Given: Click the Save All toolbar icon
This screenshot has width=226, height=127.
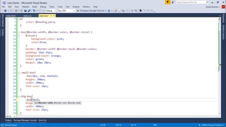Looking at the screenshot, I should (29, 11).
